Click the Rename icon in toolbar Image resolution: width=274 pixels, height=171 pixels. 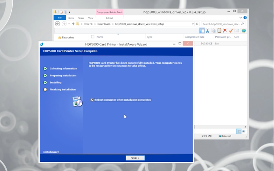tap(237, 31)
